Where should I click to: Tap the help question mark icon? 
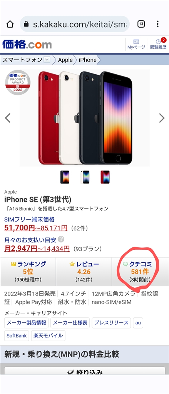[x=61, y=239]
